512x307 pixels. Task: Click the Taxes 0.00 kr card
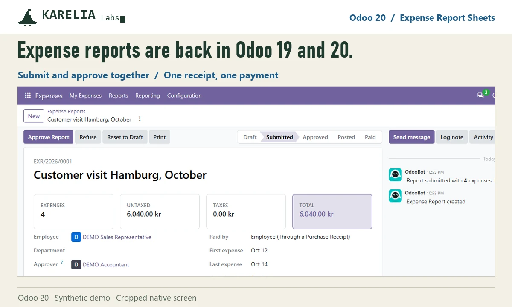click(x=246, y=211)
